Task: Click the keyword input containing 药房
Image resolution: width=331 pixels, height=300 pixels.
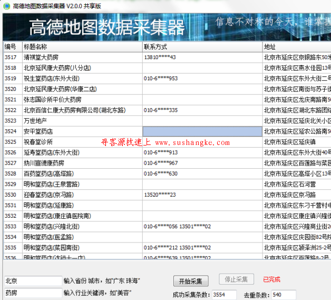Action: pos(33,293)
